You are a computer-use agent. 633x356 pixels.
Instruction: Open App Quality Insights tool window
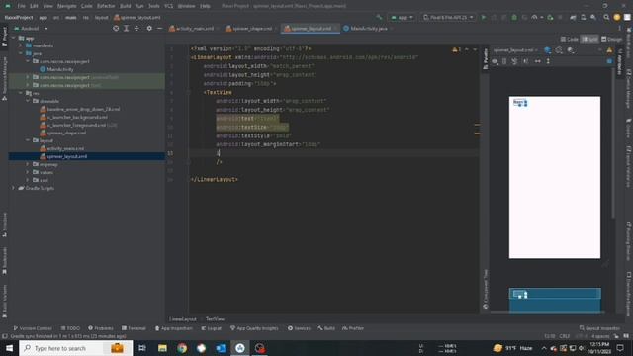point(254,328)
